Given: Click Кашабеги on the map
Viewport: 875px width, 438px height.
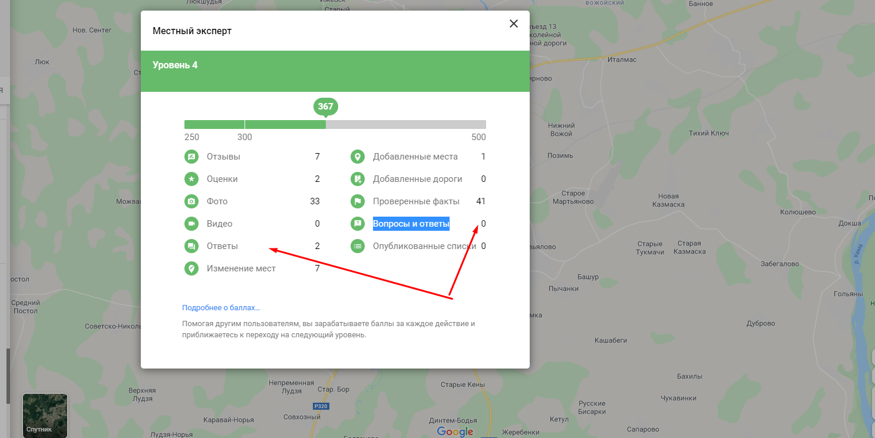Looking at the screenshot, I should click(610, 340).
